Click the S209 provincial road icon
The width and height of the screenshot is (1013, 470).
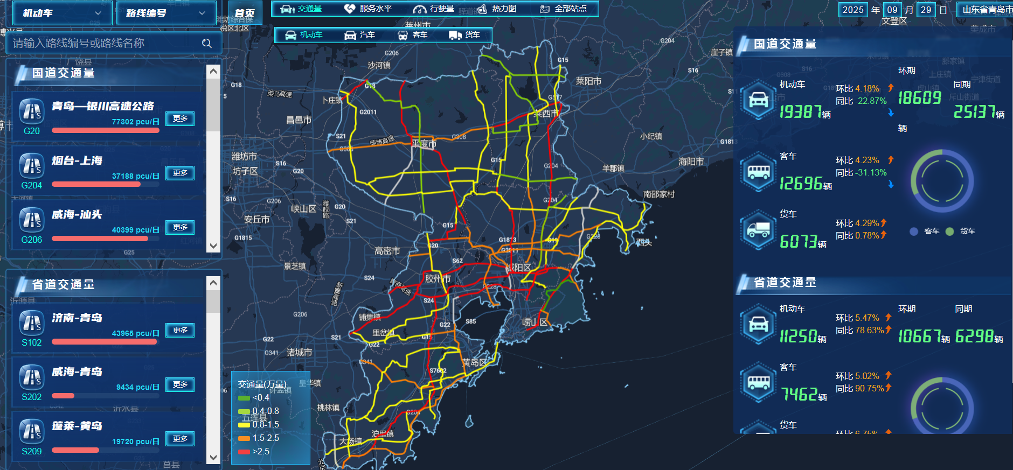pyautogui.click(x=32, y=432)
